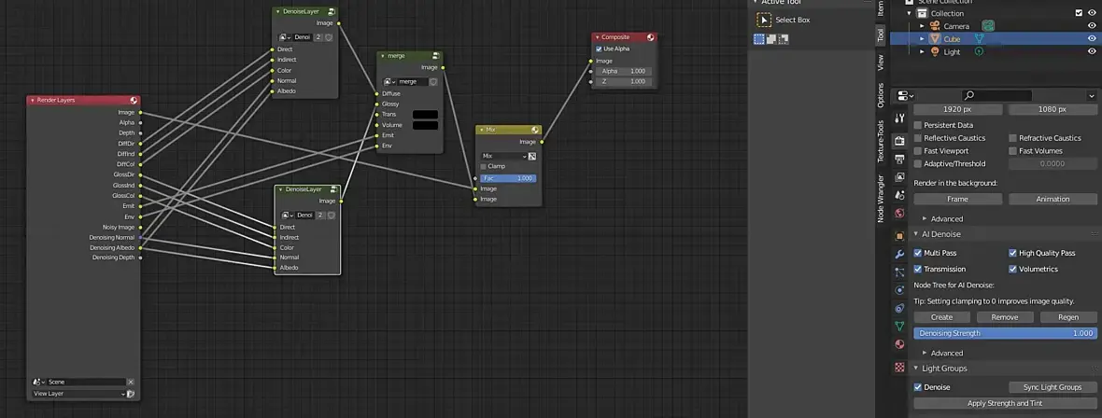This screenshot has height=418, width=1102.
Task: Choose the Set New Selection mode icon
Action: (759, 39)
